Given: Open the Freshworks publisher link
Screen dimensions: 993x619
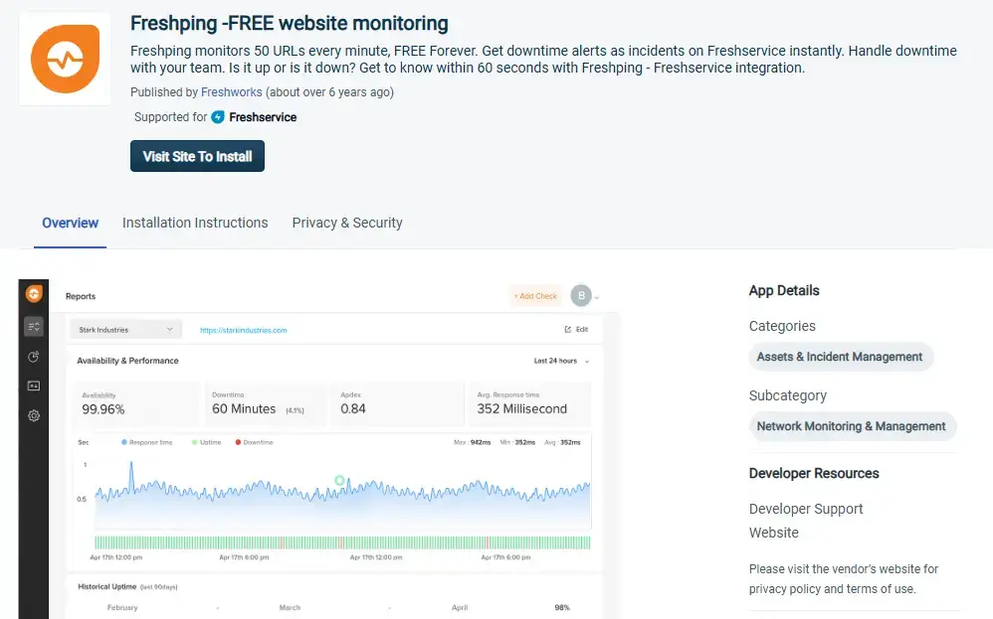Looking at the screenshot, I should coord(231,92).
